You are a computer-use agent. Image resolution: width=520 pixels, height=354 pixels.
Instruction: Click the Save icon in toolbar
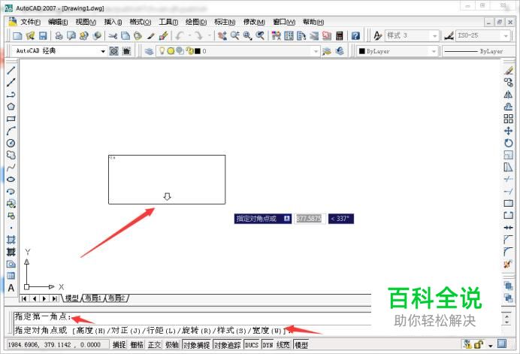[x=43, y=35]
